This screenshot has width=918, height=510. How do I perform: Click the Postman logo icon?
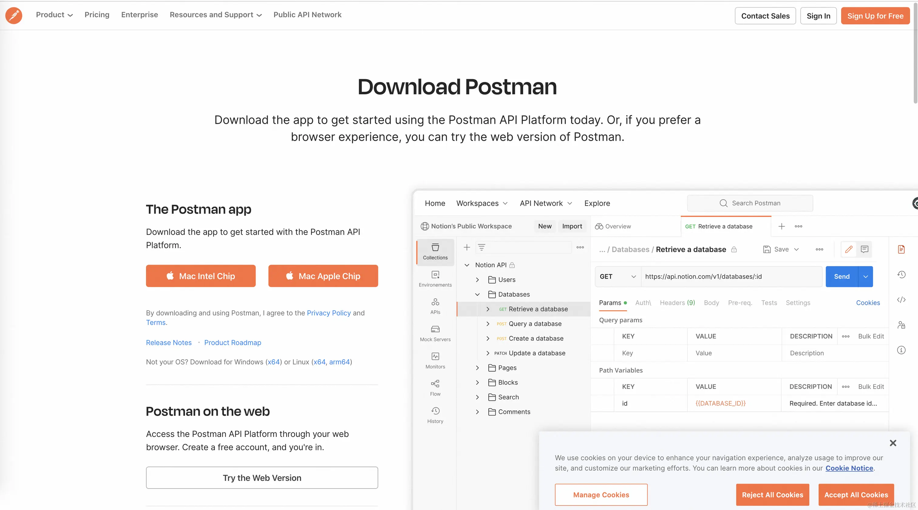click(x=14, y=15)
